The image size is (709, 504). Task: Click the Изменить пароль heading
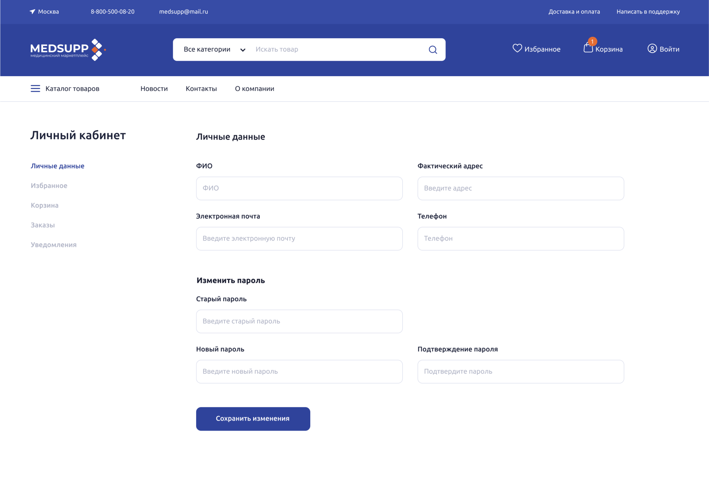[x=230, y=281]
